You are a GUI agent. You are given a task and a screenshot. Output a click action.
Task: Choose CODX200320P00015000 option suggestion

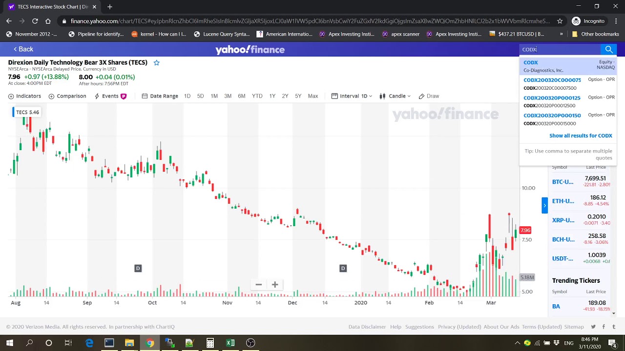[x=568, y=119]
